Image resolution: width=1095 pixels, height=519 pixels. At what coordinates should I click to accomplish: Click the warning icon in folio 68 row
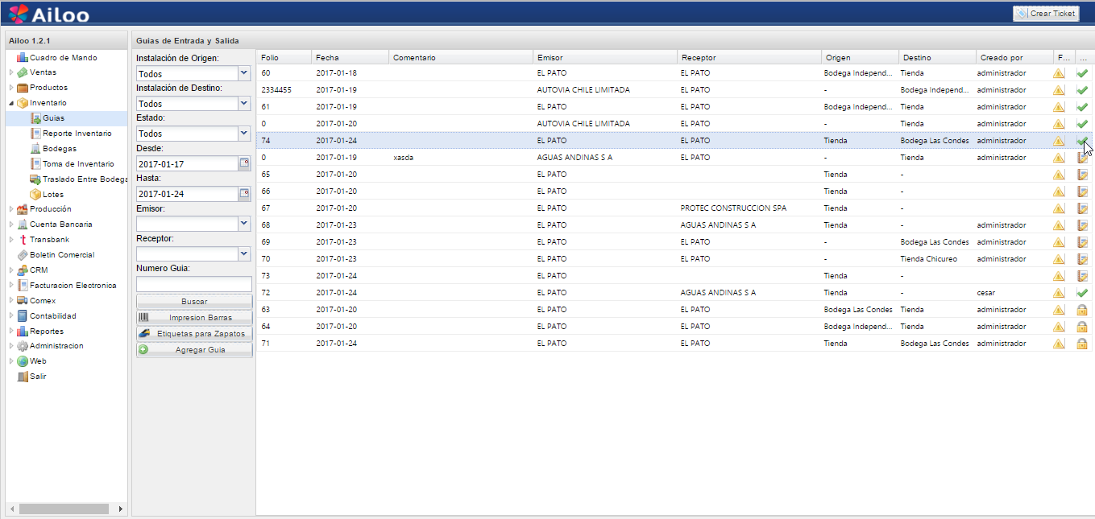[x=1059, y=225]
